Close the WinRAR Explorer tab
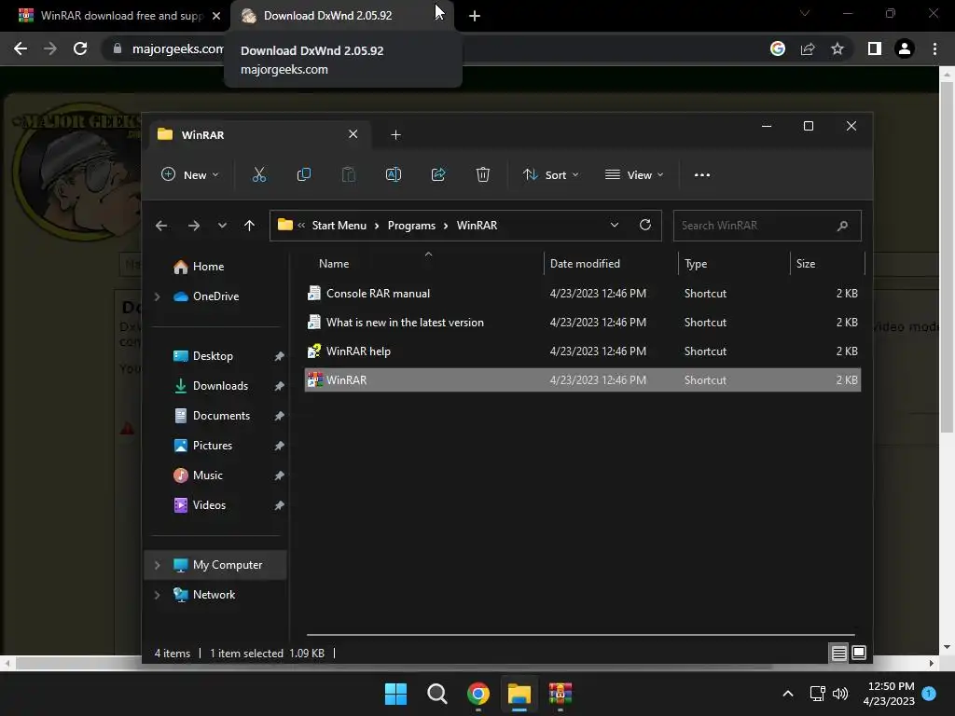Image resolution: width=955 pixels, height=716 pixels. point(353,134)
